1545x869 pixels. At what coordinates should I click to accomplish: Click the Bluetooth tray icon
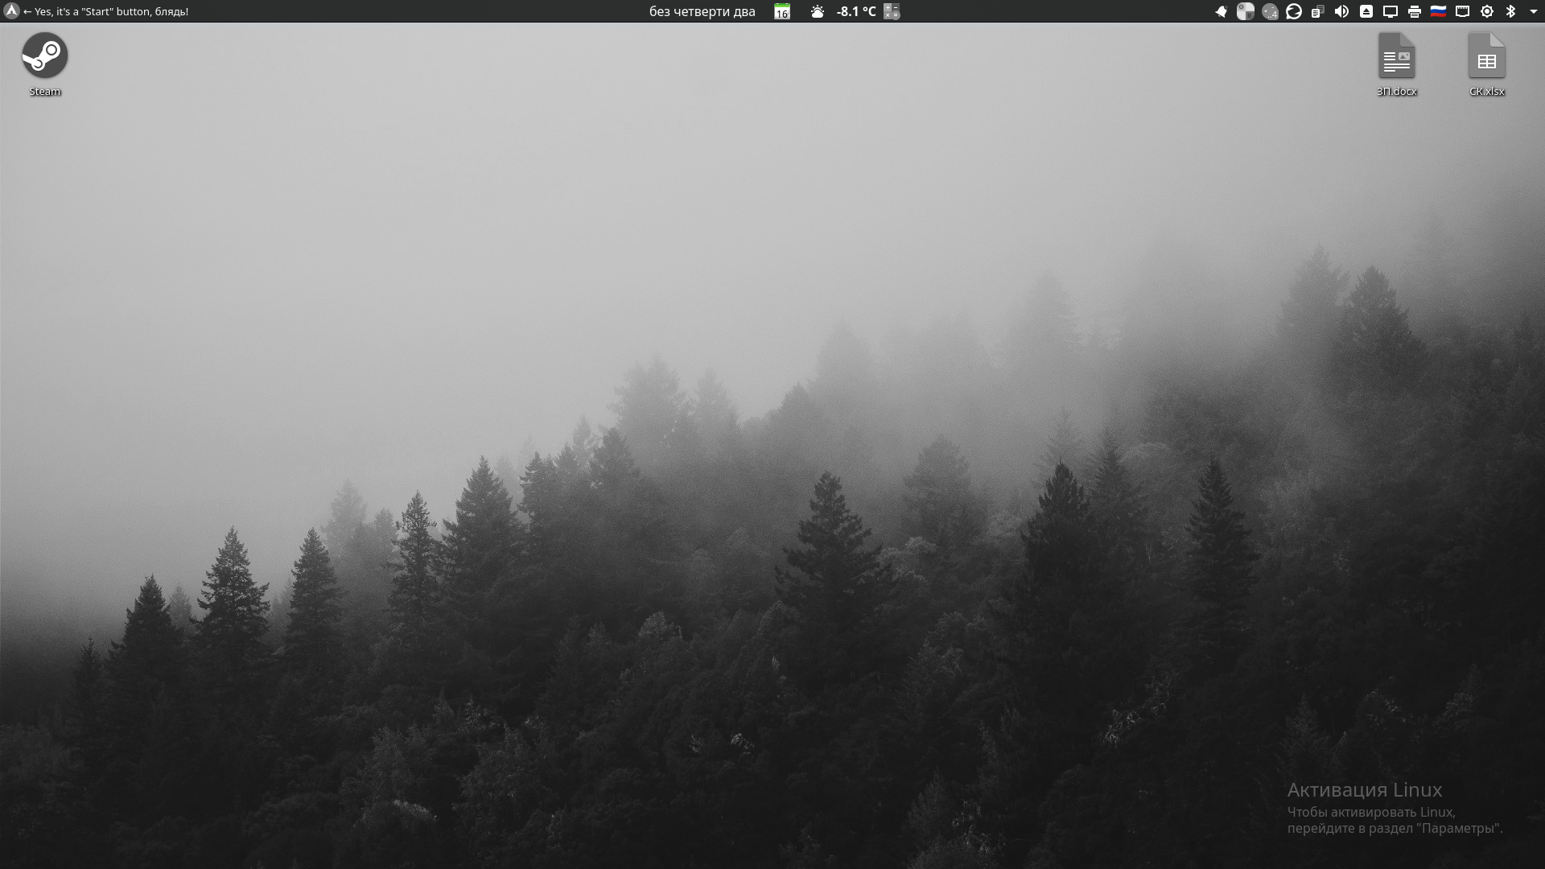[x=1510, y=11]
